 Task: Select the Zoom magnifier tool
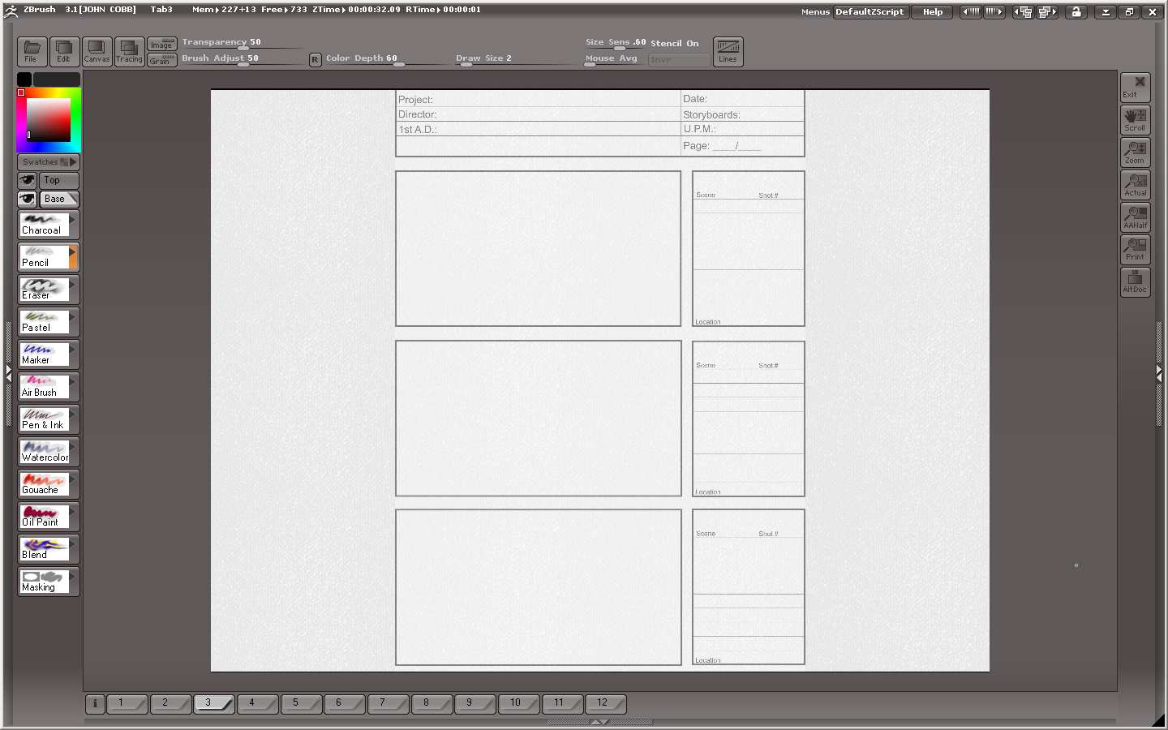(1136, 152)
